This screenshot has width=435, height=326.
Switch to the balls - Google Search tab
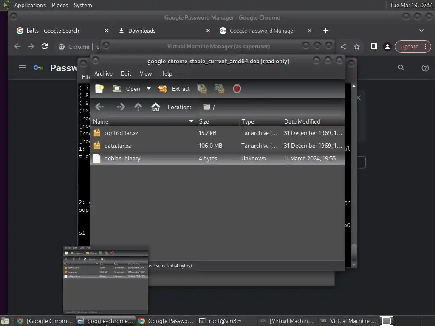(63, 31)
